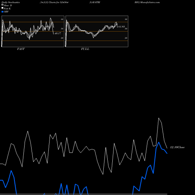Open the FAST stochastic chart panel
The width and height of the screenshot is (195, 195).
[33, 31]
